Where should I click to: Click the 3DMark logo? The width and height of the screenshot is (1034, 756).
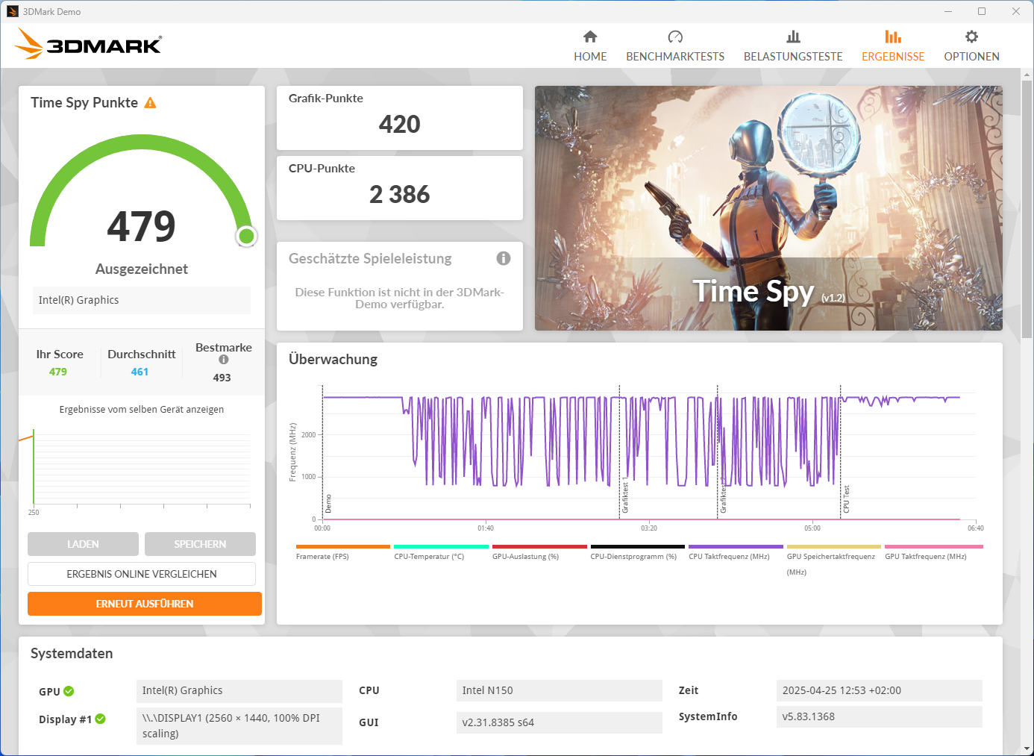88,44
